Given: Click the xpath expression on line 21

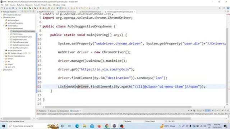Looking at the screenshot, I should tap(166, 87).
